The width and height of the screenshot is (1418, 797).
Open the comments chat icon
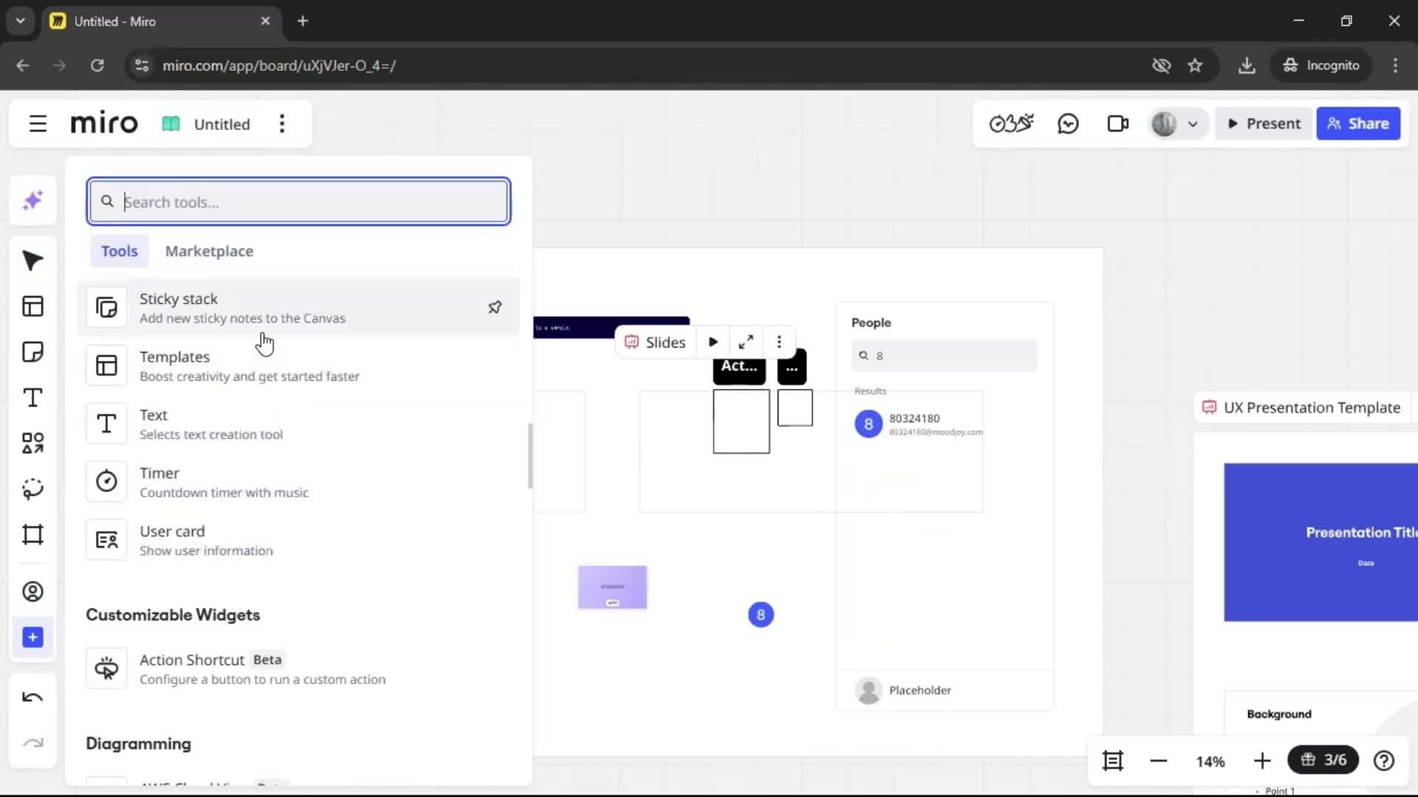pyautogui.click(x=1068, y=123)
